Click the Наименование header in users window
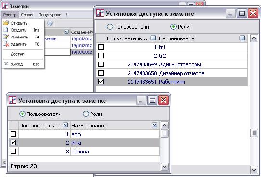 (x=89, y=126)
